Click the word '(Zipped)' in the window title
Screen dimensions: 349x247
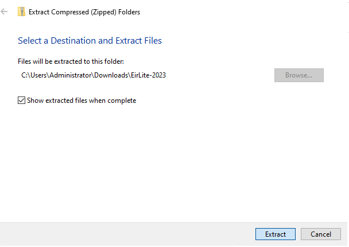click(103, 12)
